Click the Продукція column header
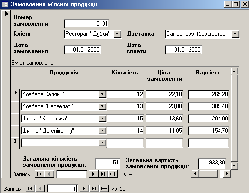The image size is (249, 193). point(64,73)
